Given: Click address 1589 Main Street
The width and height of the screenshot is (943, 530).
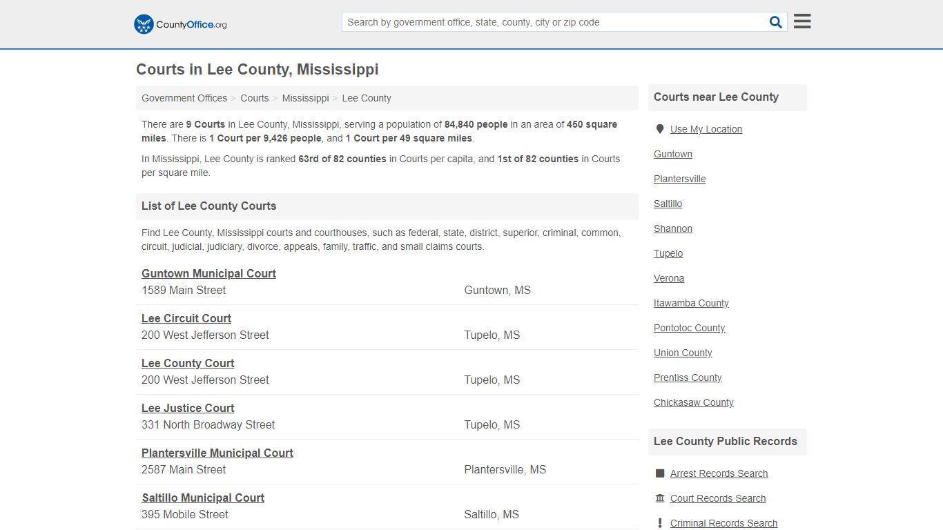Looking at the screenshot, I should pos(184,290).
